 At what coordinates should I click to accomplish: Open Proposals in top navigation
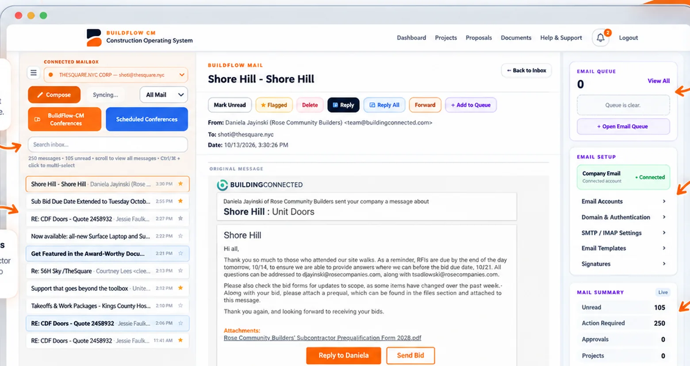[x=479, y=38]
